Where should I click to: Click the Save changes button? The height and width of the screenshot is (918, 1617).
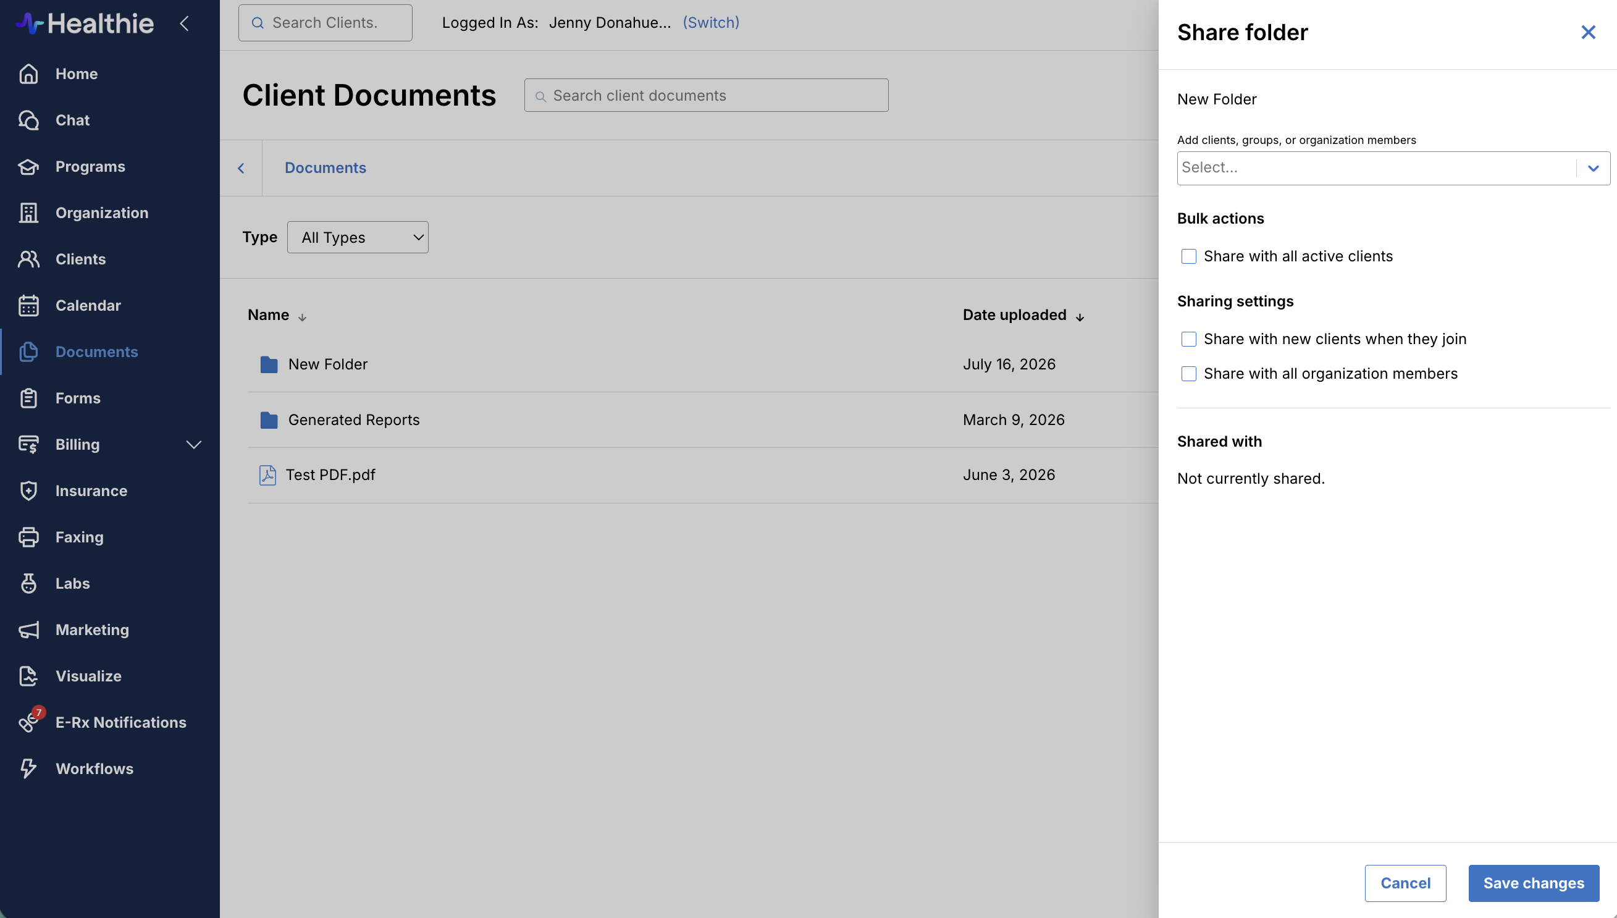click(x=1533, y=883)
